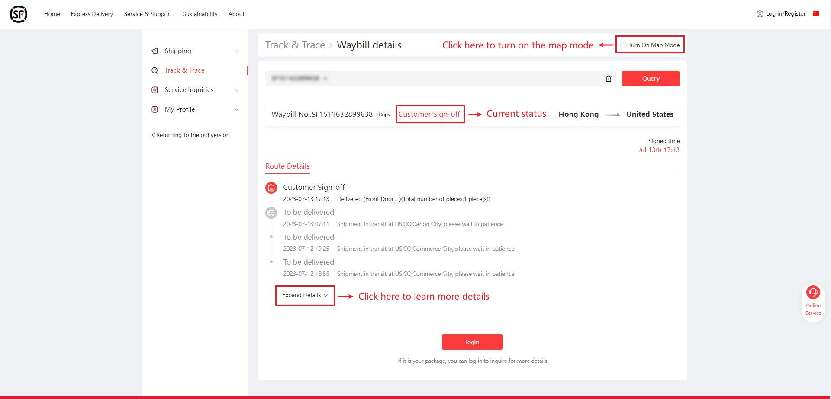The height and width of the screenshot is (399, 831).
Task: Click the trash icon to clear waybill numbers
Action: [608, 79]
